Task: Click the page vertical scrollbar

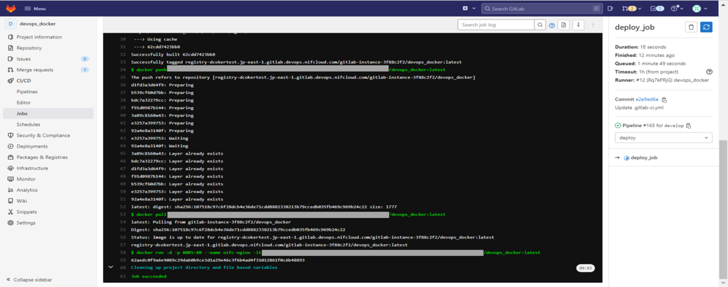Action: [723, 211]
